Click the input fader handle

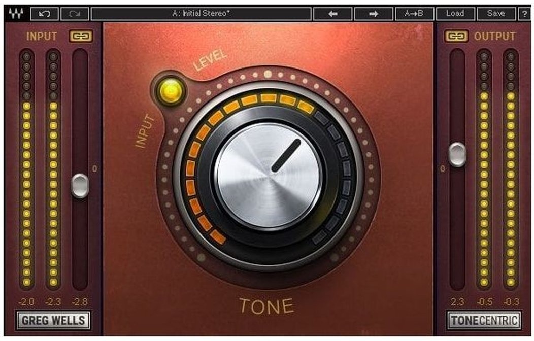[x=80, y=186]
